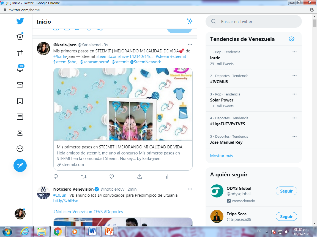
Task: Click the twitter.com/home address bar
Action: 24,10
